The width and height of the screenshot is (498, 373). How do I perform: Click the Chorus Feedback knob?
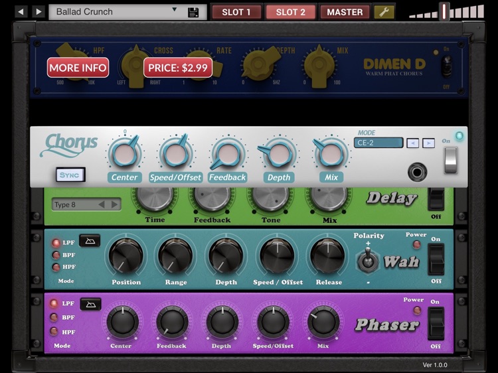227,153
